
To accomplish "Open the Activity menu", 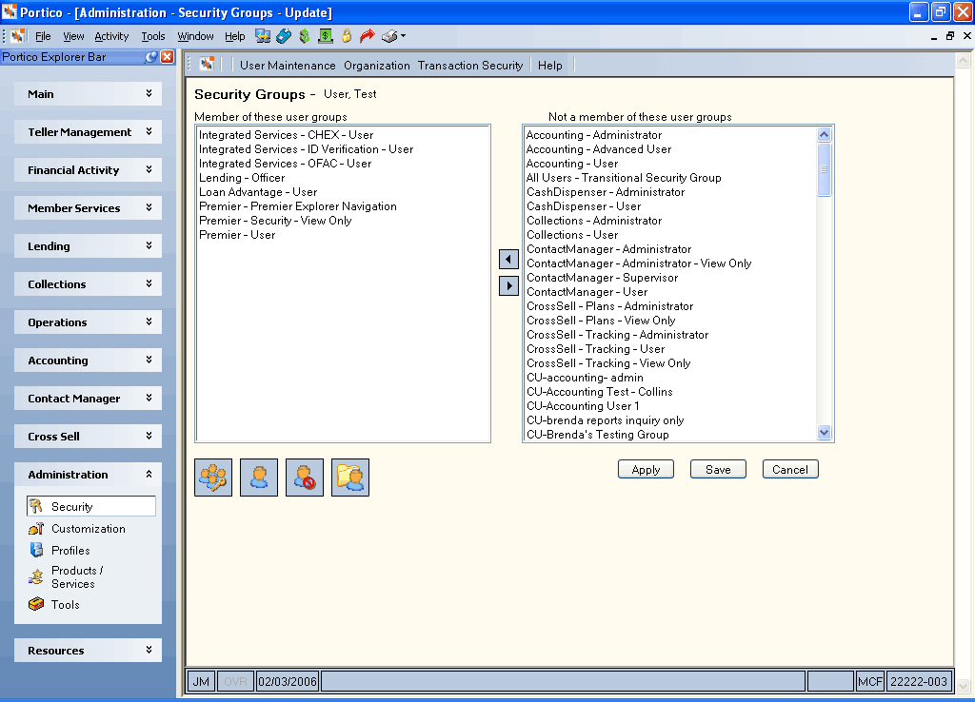I will [x=111, y=37].
